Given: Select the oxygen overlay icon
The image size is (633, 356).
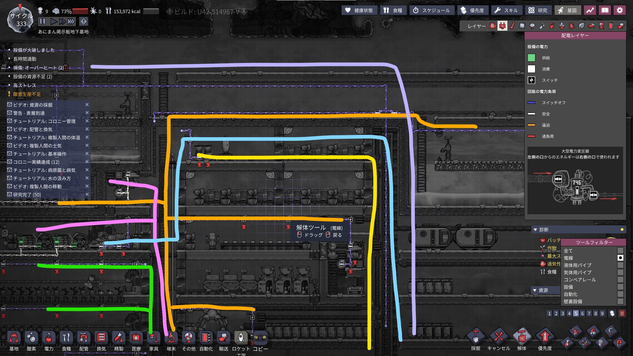Looking at the screenshot, I should (x=493, y=26).
